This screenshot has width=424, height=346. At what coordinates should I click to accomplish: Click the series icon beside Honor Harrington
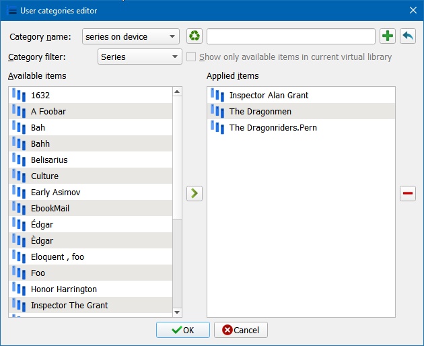[x=19, y=289]
